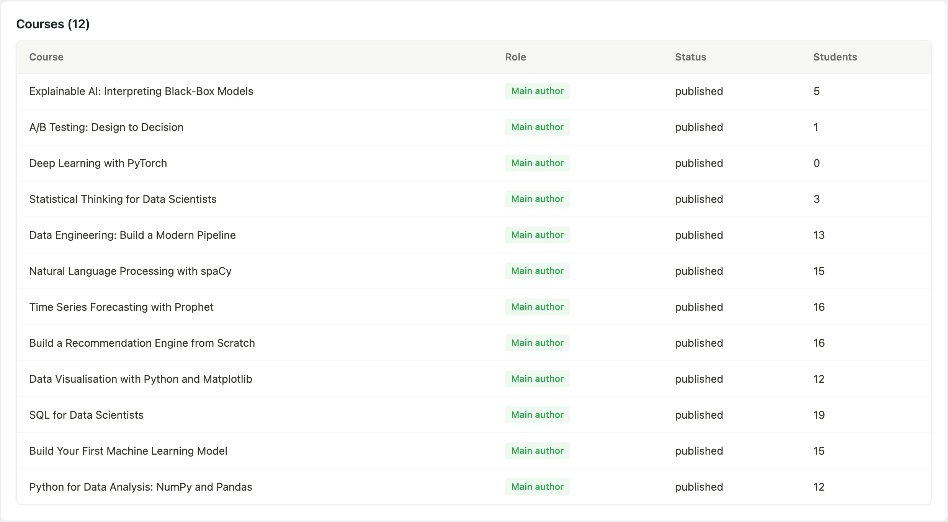Click the Courses (12) heading
Screen dimensions: 948x522
[53, 24]
